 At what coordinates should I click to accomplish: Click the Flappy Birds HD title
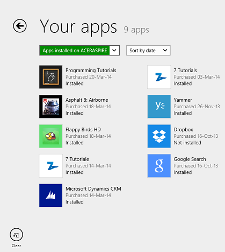(83, 130)
